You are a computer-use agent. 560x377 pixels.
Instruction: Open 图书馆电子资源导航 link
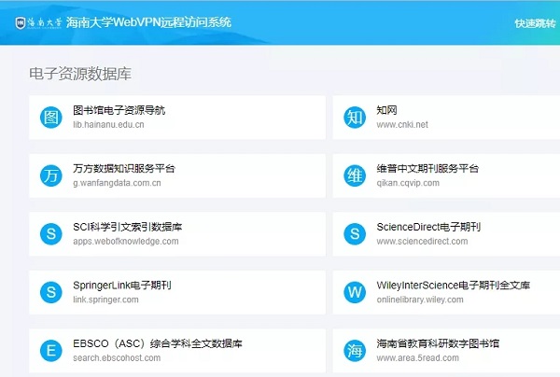click(x=119, y=110)
